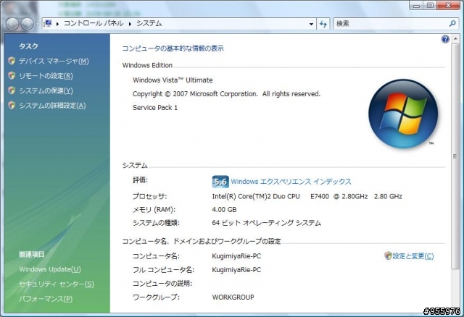Click the 5.6 rating badge icon
The height and width of the screenshot is (317, 464).
click(x=220, y=182)
